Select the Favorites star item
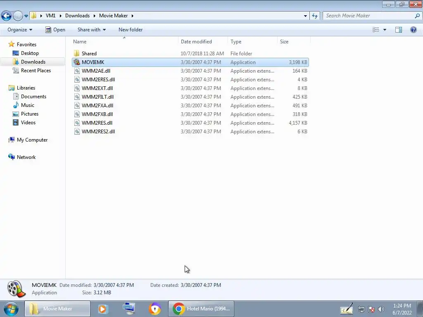The height and width of the screenshot is (317, 423). pos(22,44)
